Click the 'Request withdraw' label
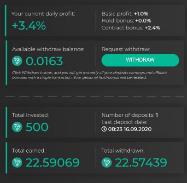The height and width of the screenshot is (183, 187). 126,49
